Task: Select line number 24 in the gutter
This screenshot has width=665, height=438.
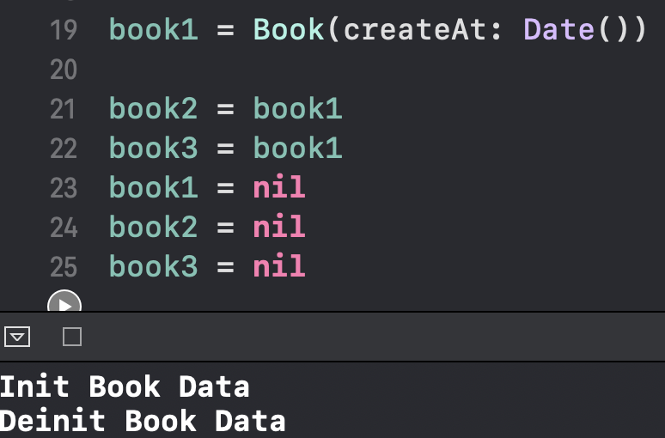Action: (64, 228)
